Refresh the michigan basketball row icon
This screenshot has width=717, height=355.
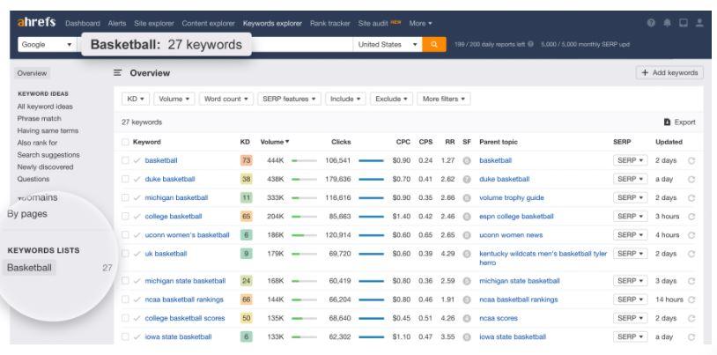(691, 198)
